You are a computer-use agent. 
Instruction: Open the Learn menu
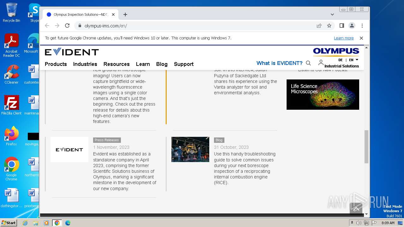(143, 64)
